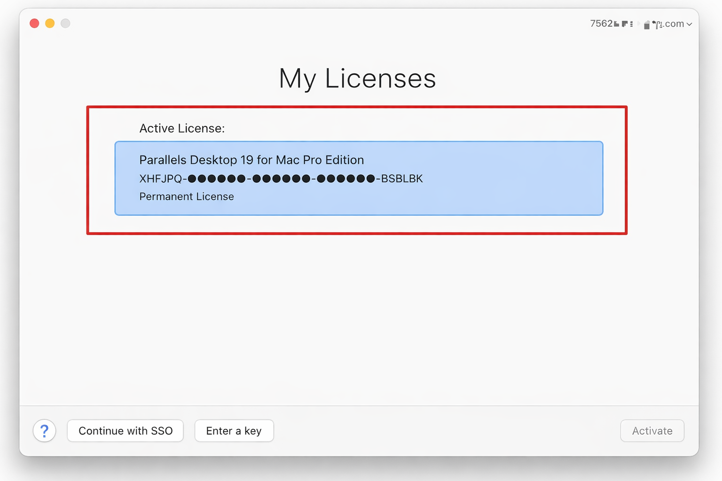This screenshot has height=481, width=722.
Task: Click the Permanent License text
Action: pos(187,197)
